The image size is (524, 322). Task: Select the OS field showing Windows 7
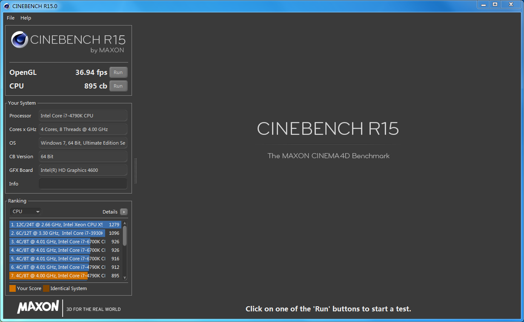[83, 143]
